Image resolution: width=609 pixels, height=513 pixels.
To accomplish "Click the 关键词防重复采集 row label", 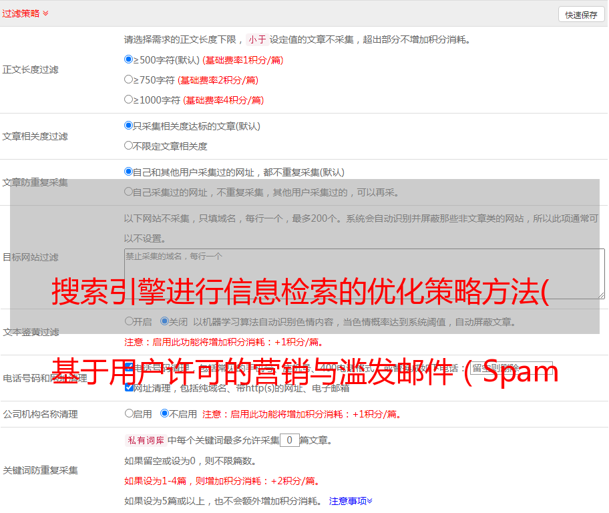I will point(40,470).
